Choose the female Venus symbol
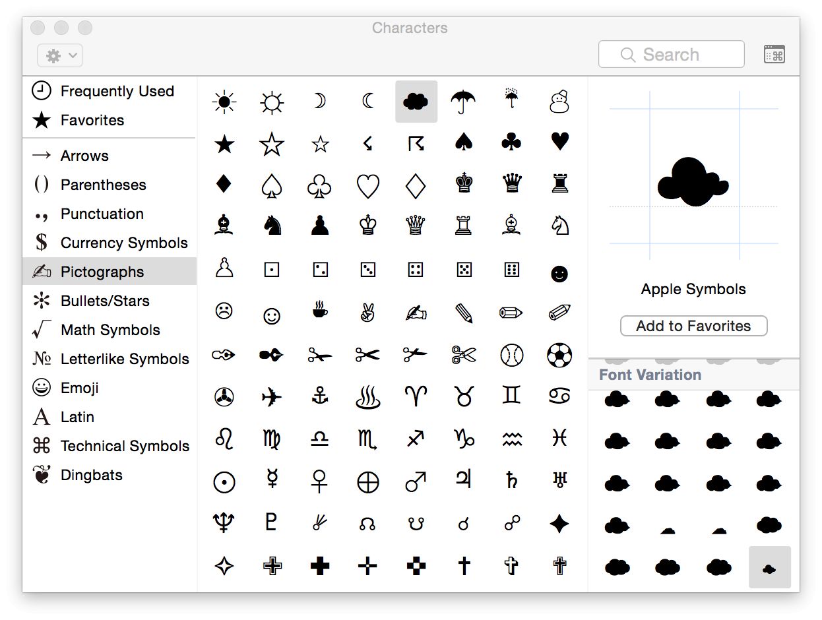822x620 pixels. 320,481
